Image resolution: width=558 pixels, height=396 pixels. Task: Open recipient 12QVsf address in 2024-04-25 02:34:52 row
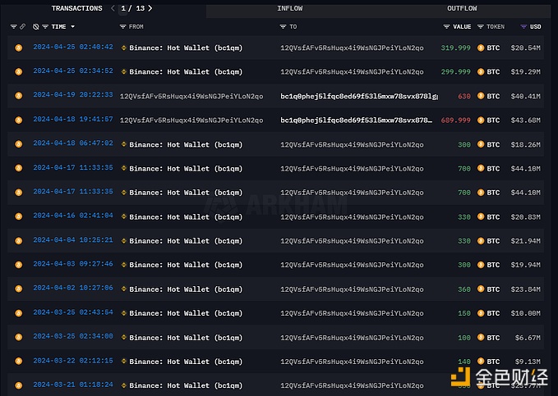[x=352, y=72]
